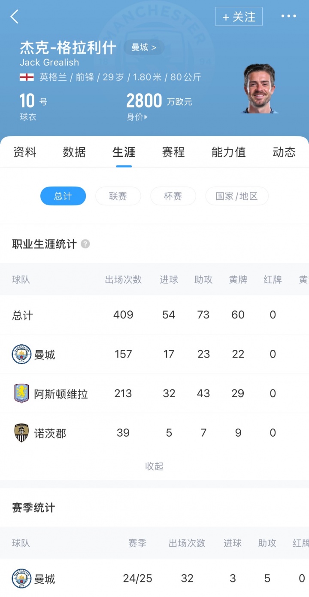Switch to the 能力值 tab

click(x=228, y=152)
